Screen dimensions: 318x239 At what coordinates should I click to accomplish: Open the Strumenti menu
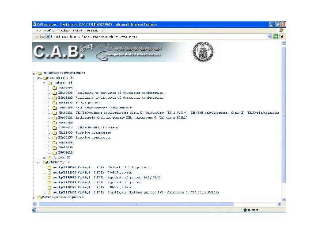(92, 31)
